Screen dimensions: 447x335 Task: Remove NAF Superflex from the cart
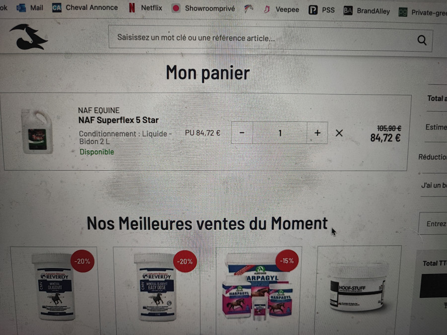tap(339, 133)
